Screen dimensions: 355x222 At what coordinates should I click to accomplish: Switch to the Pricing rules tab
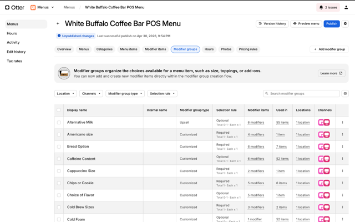pos(248,49)
